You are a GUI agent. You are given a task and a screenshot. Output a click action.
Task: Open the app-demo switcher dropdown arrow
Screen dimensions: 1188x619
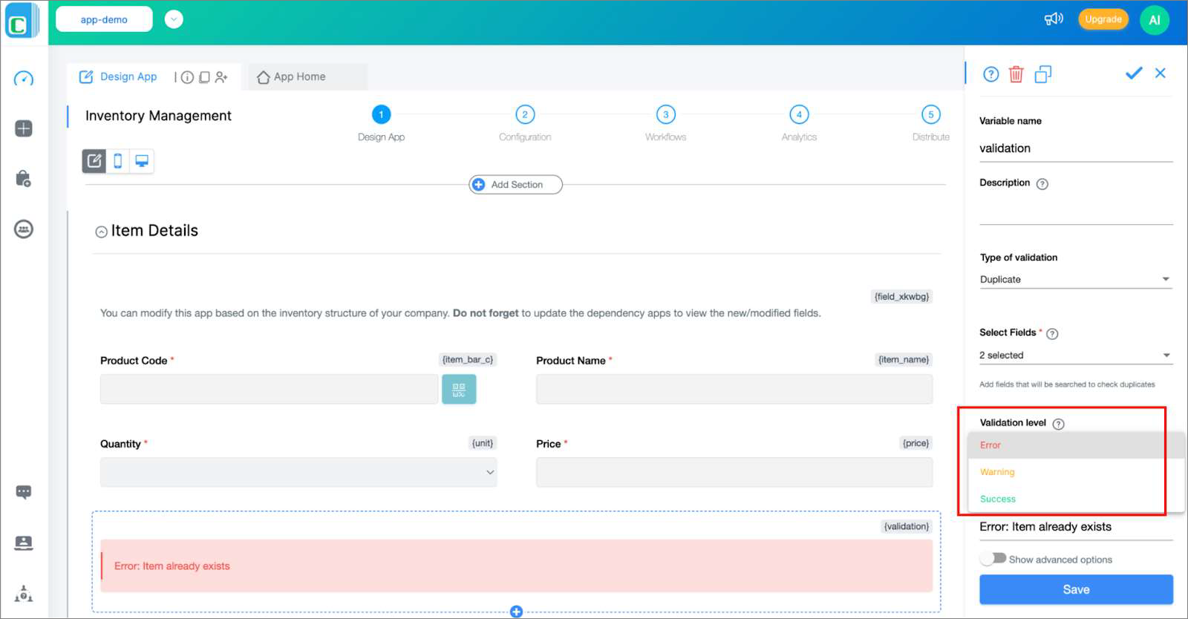(174, 19)
